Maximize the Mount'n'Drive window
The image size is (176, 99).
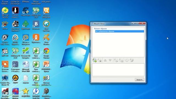pyautogui.click(x=137, y=23)
